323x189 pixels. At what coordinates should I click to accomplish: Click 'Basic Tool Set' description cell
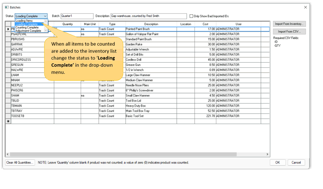pos(151,116)
